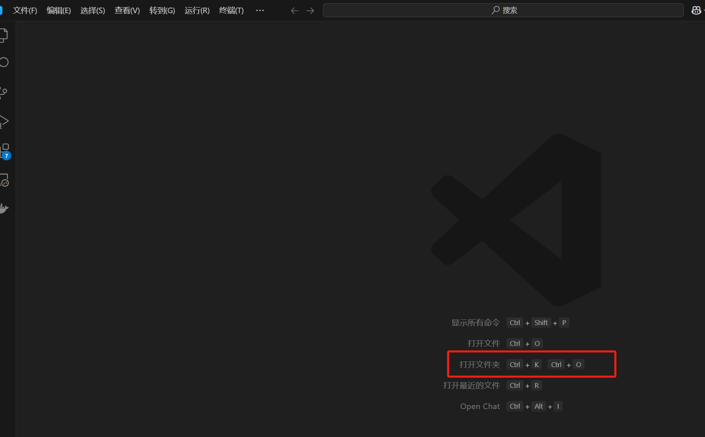The image size is (705, 437).
Task: Open the Remote Explorer view
Action: tap(4, 180)
